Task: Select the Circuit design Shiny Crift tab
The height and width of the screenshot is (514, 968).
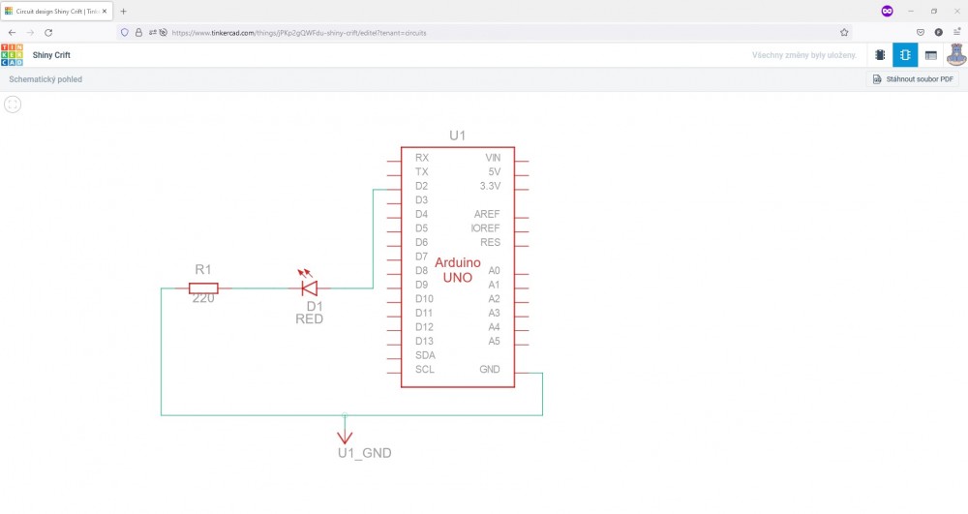Action: (55, 11)
